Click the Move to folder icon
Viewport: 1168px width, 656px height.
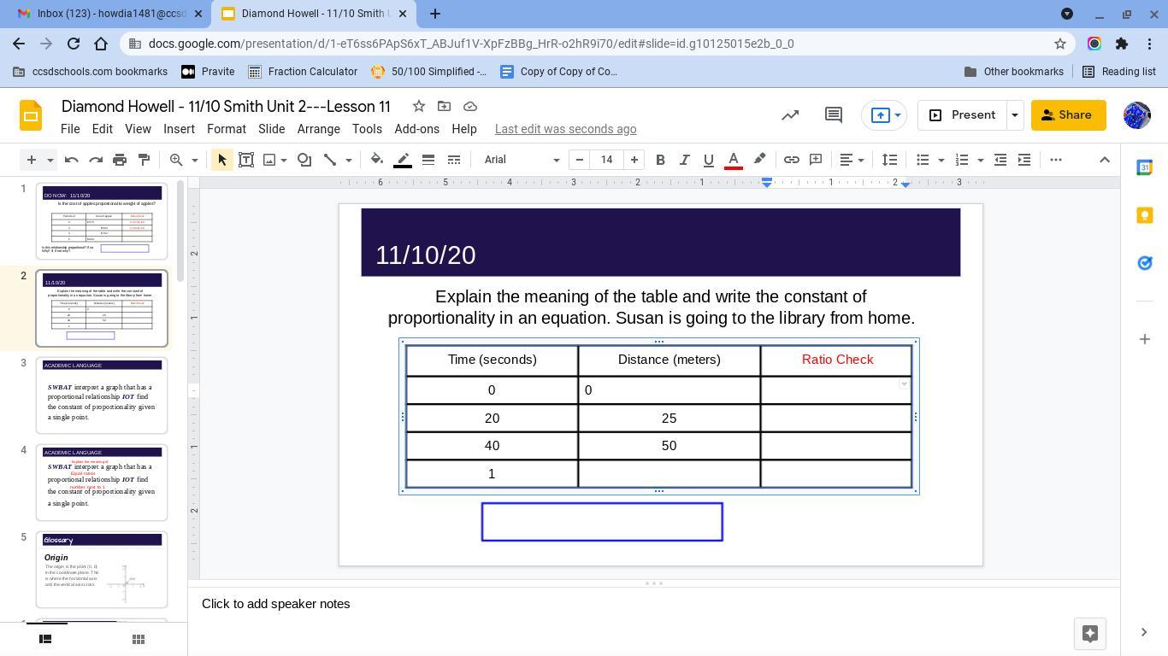444,106
